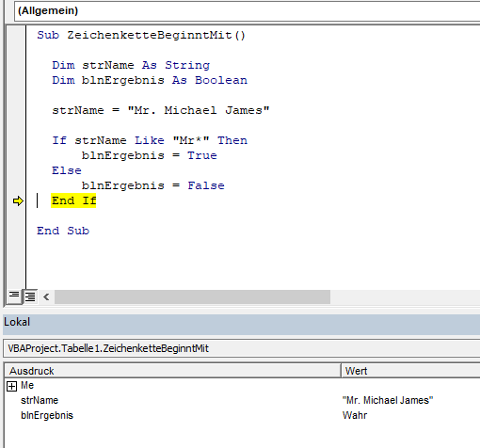The image size is (480, 448).
Task: Click the blnErgebnis = True line
Action: pos(150,155)
